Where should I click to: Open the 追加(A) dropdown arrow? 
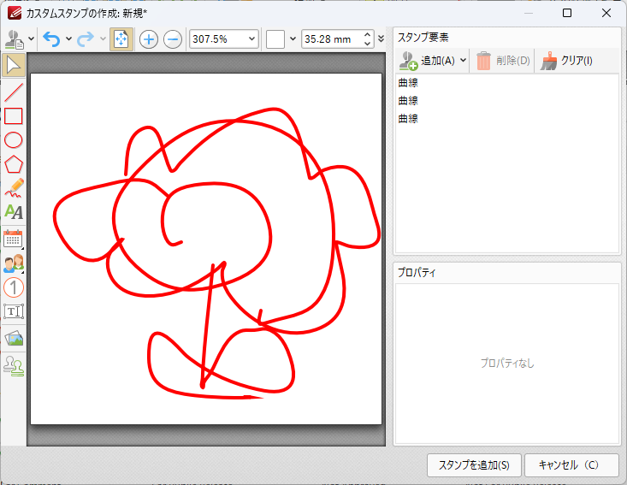pyautogui.click(x=463, y=61)
